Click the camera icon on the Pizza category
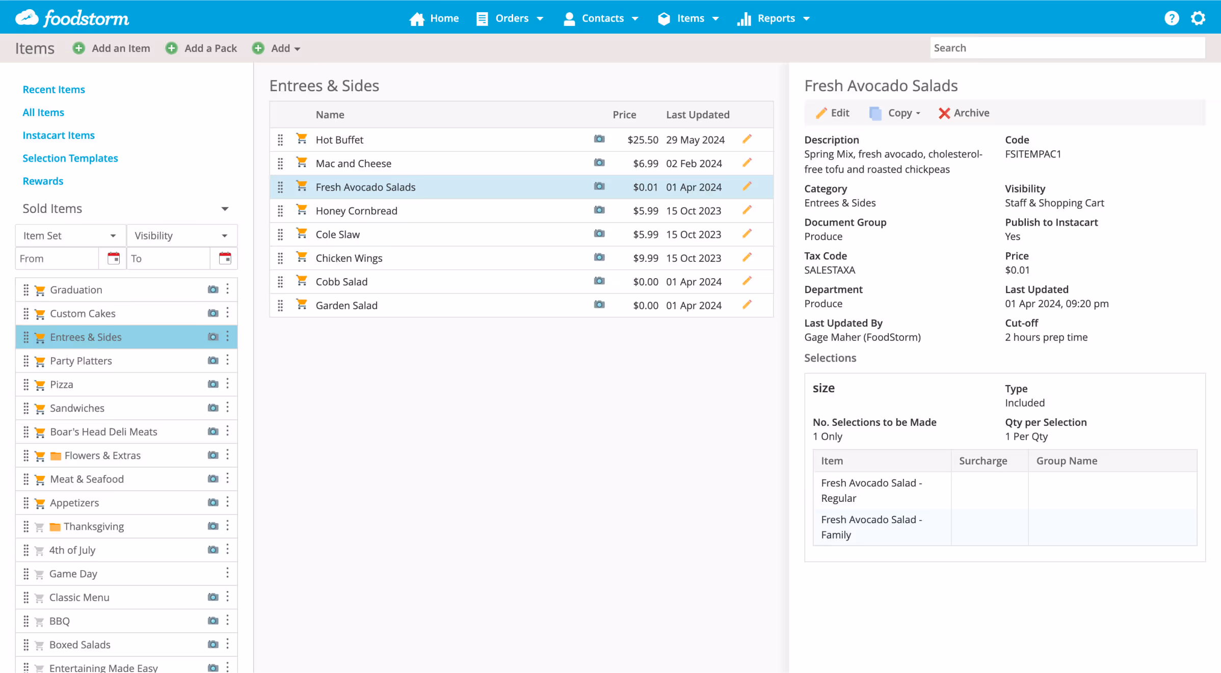The image size is (1221, 673). (x=213, y=384)
